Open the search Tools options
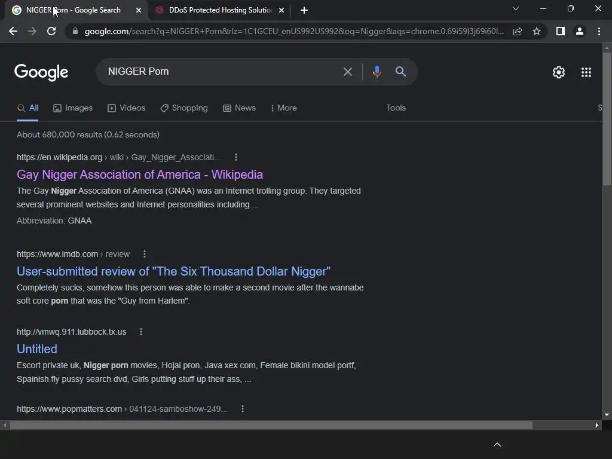This screenshot has width=612, height=459. 396,108
